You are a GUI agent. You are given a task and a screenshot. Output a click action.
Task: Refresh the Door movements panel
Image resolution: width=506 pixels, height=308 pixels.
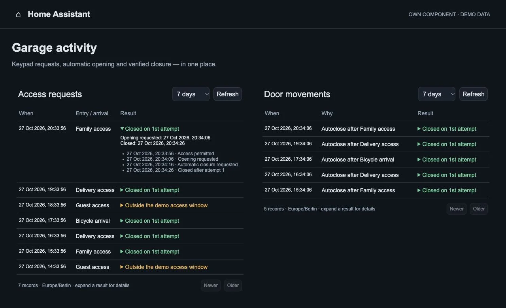474,94
